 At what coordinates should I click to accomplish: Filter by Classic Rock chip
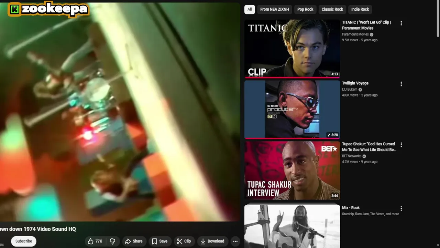(x=332, y=9)
